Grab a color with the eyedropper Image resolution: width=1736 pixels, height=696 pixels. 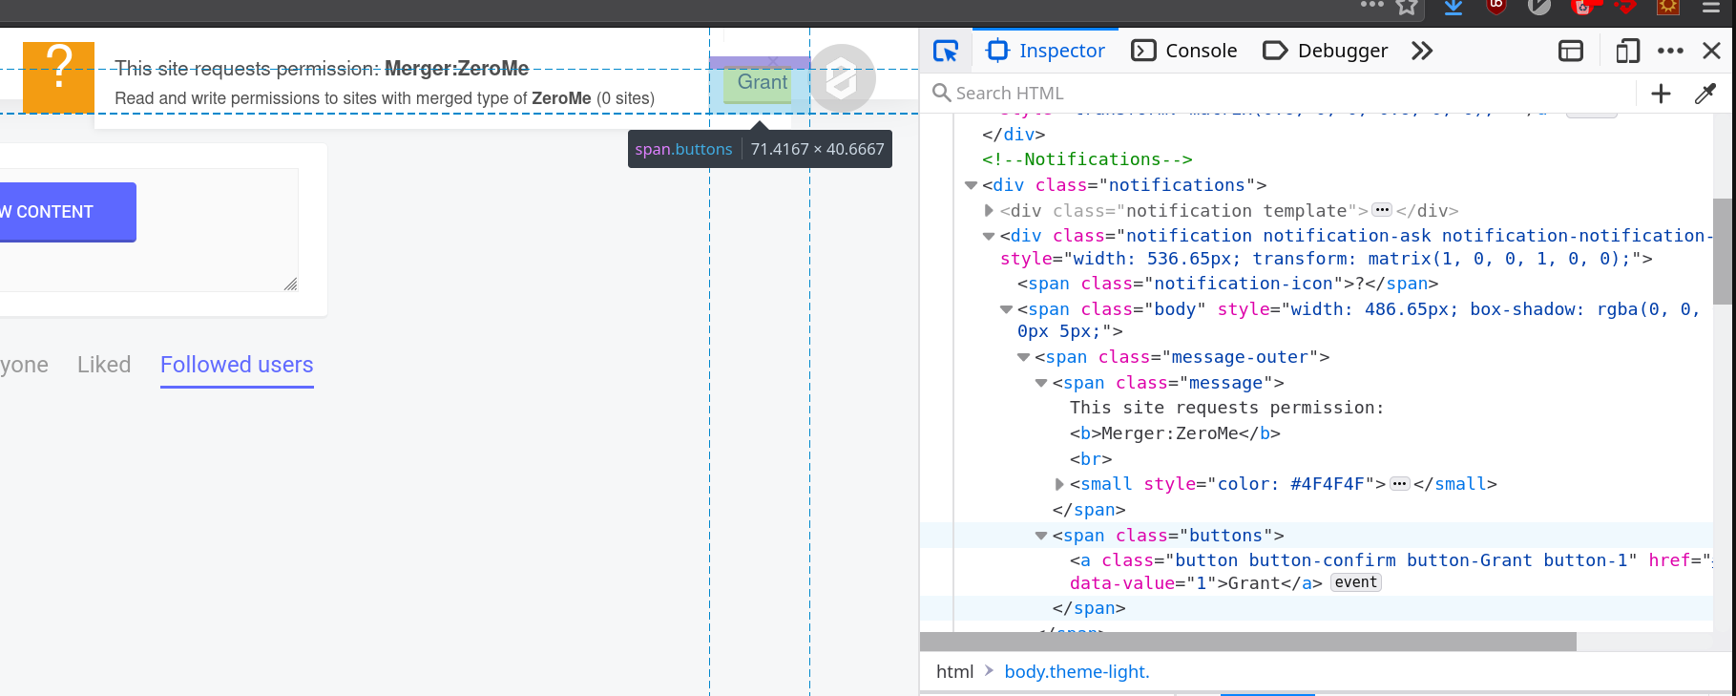[x=1705, y=93]
